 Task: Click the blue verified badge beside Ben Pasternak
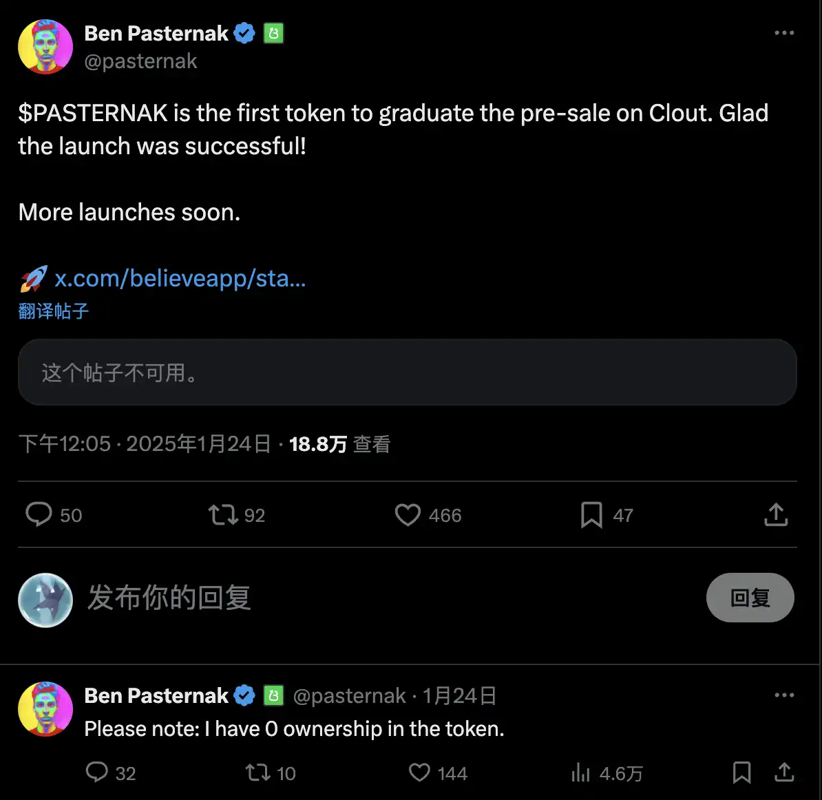pyautogui.click(x=244, y=32)
